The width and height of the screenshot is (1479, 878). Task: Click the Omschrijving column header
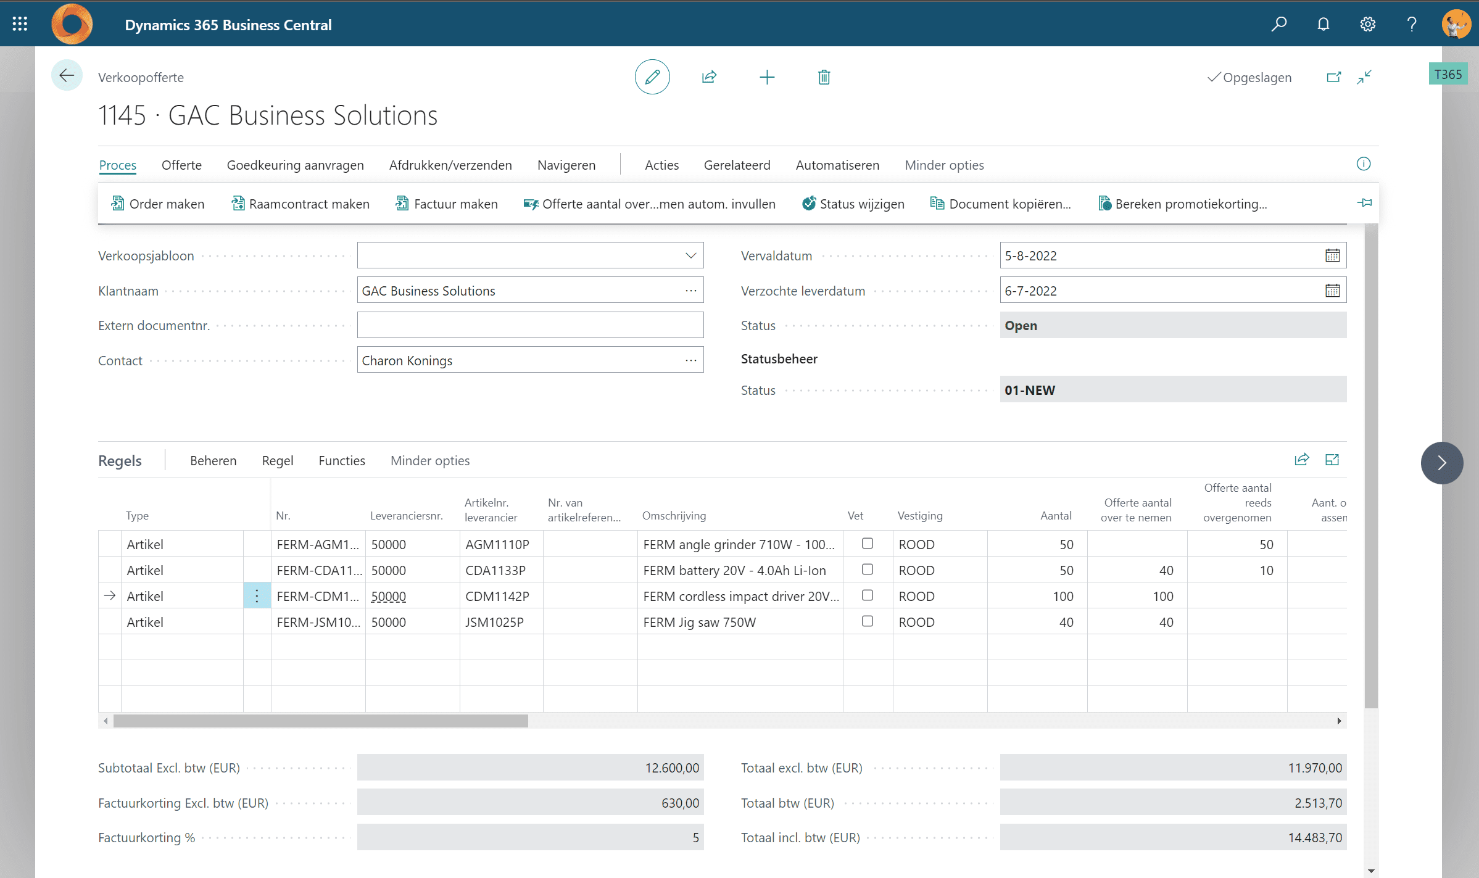[x=674, y=515]
